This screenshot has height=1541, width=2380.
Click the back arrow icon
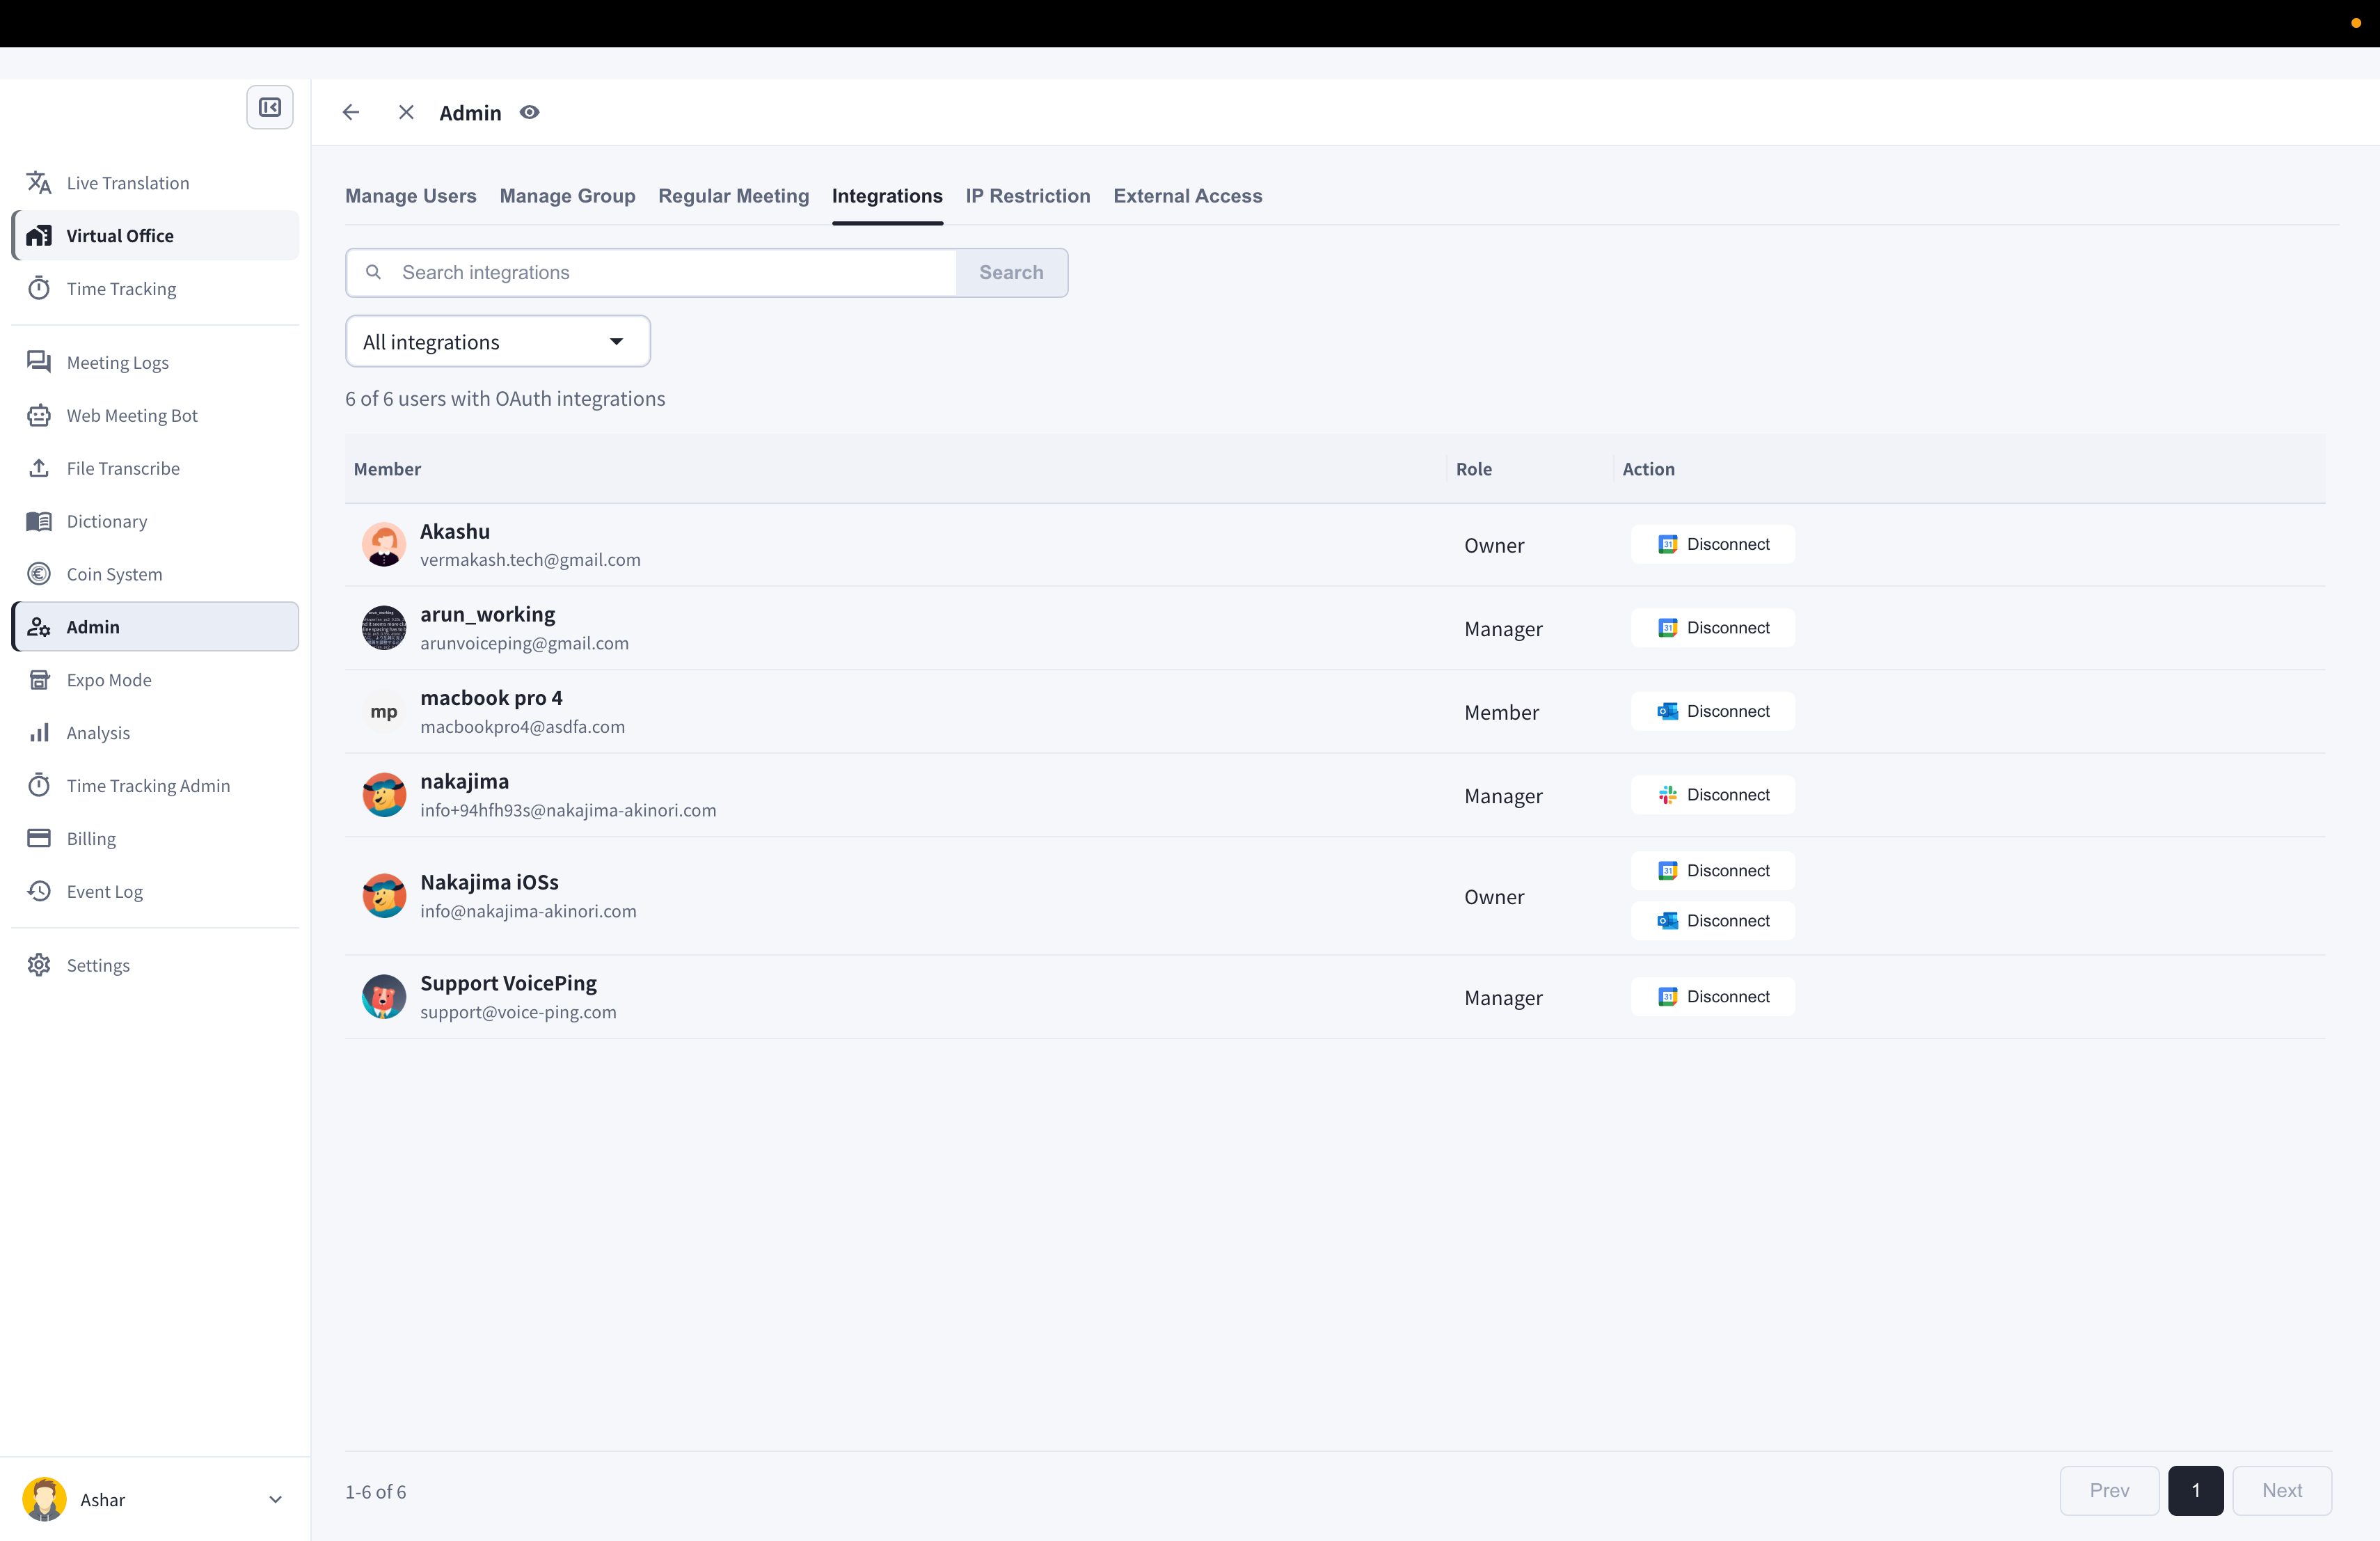[x=351, y=112]
